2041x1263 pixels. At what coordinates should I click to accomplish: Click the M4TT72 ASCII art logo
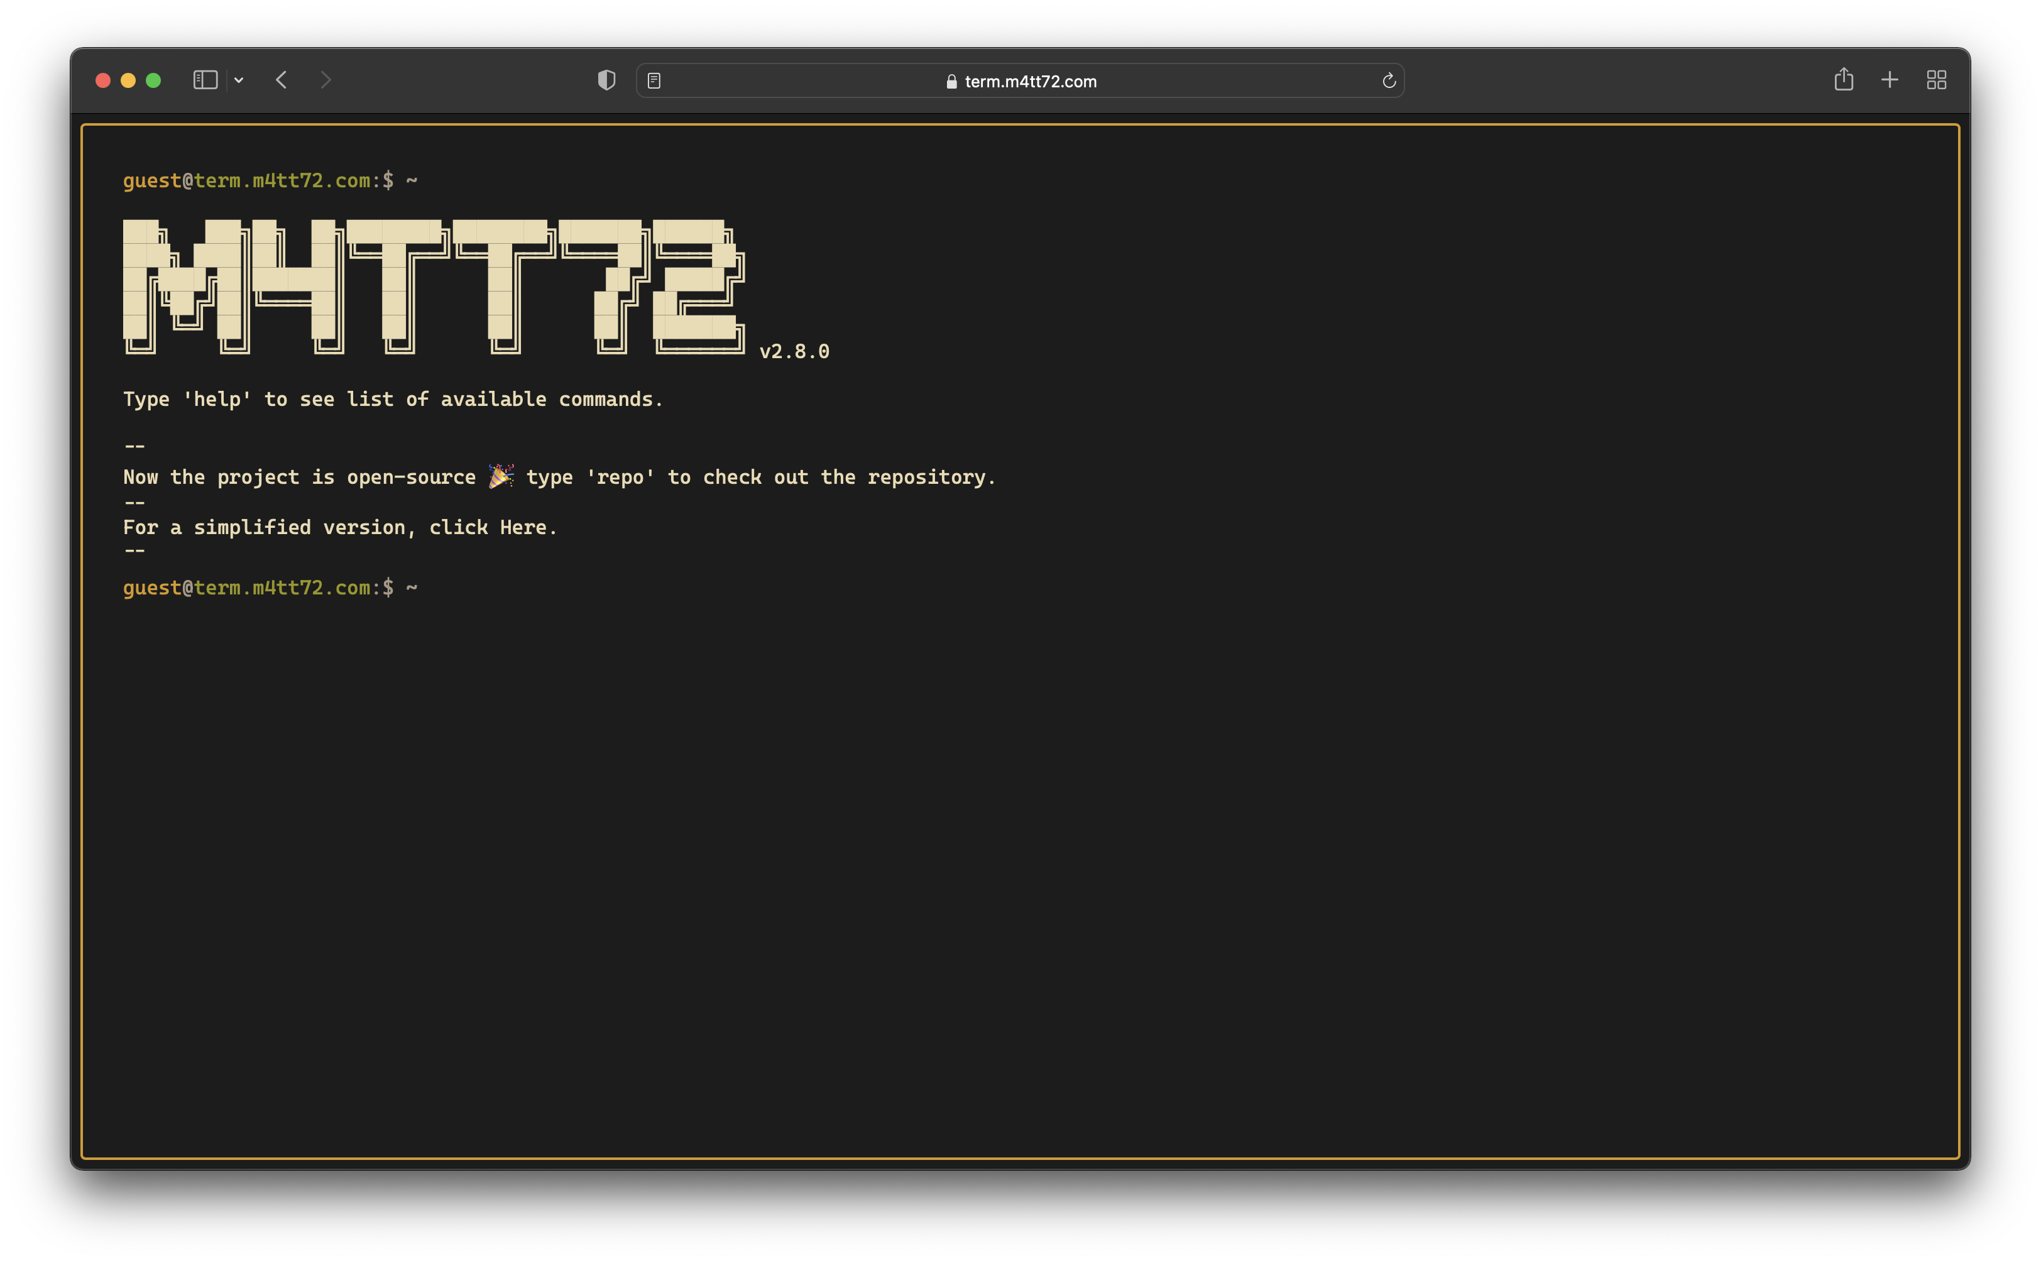tap(434, 287)
